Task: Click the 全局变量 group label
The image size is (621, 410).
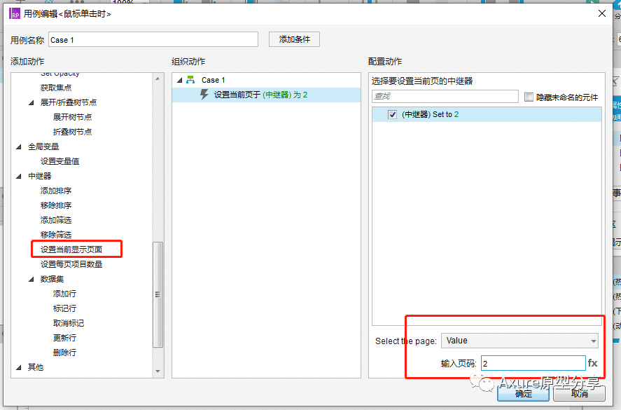Action: (x=43, y=146)
